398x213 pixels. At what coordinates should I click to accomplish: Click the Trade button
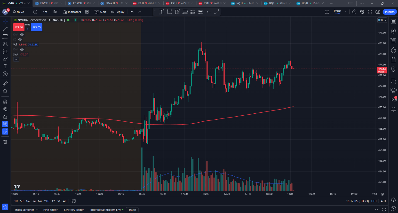(x=132, y=210)
